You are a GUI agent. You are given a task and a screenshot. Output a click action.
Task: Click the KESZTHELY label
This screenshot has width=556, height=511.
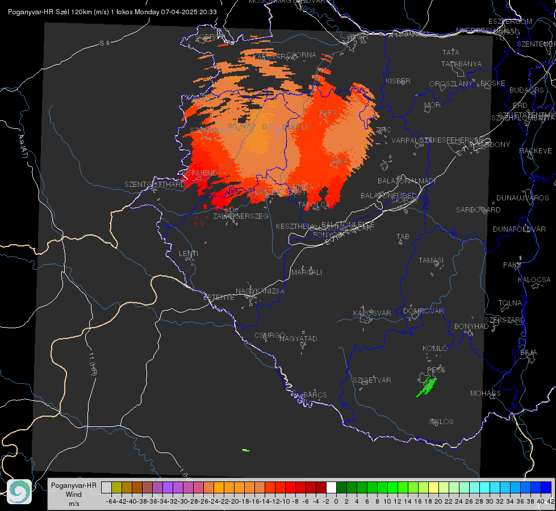tap(296, 226)
